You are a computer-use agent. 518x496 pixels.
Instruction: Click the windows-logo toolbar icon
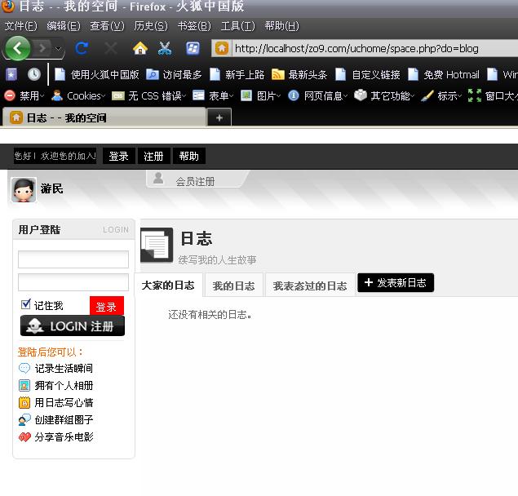click(x=193, y=49)
